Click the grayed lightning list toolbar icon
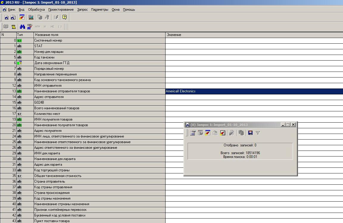This screenshot has height=223, width=343. 56,17
